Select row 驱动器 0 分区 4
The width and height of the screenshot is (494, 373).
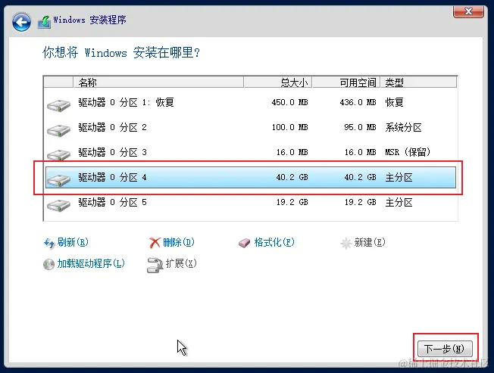pyautogui.click(x=251, y=177)
